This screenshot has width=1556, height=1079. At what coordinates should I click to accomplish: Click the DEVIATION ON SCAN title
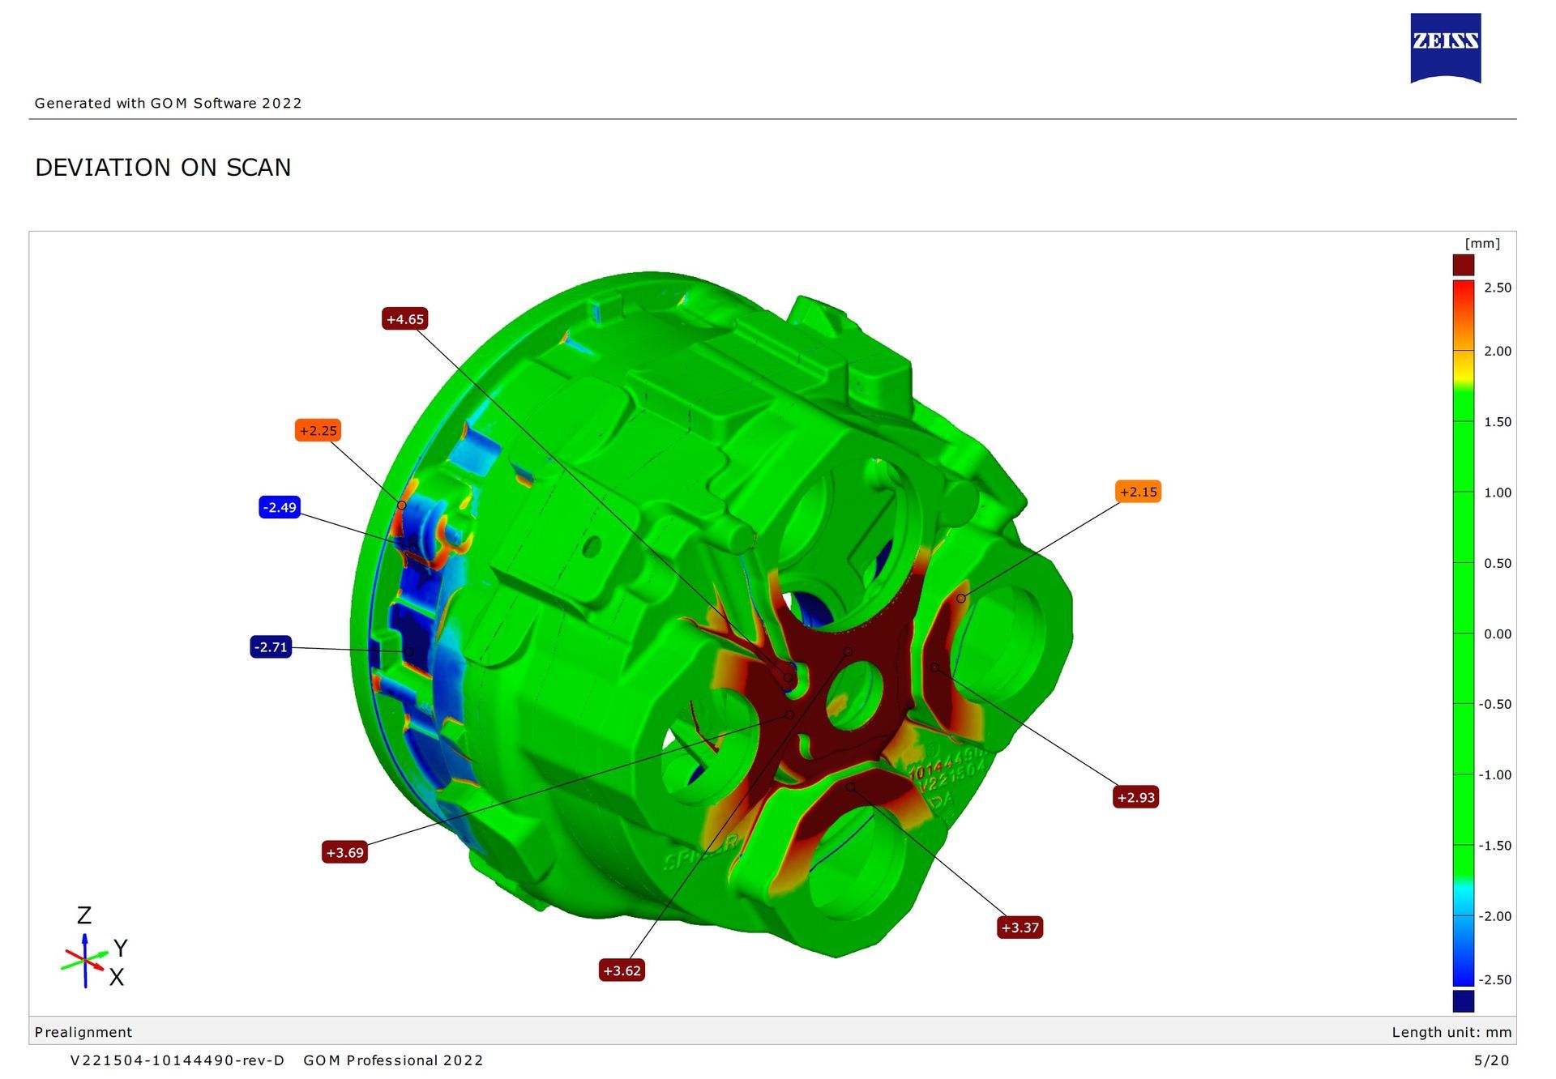pos(163,167)
